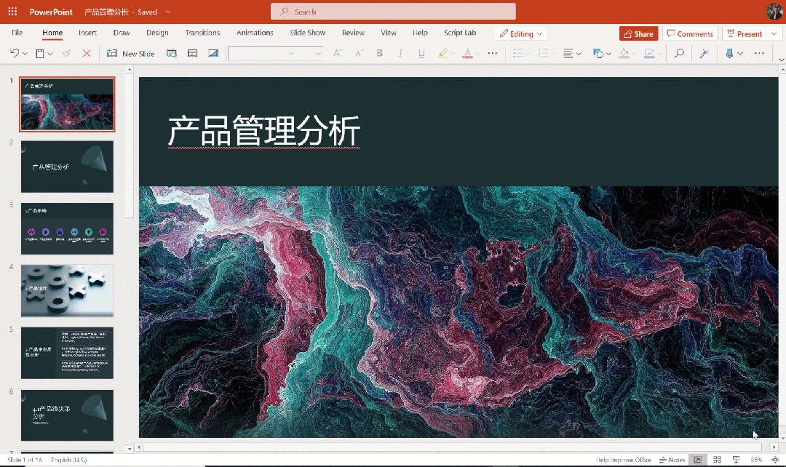
Task: Open the Script Lab tab
Action: coord(460,33)
